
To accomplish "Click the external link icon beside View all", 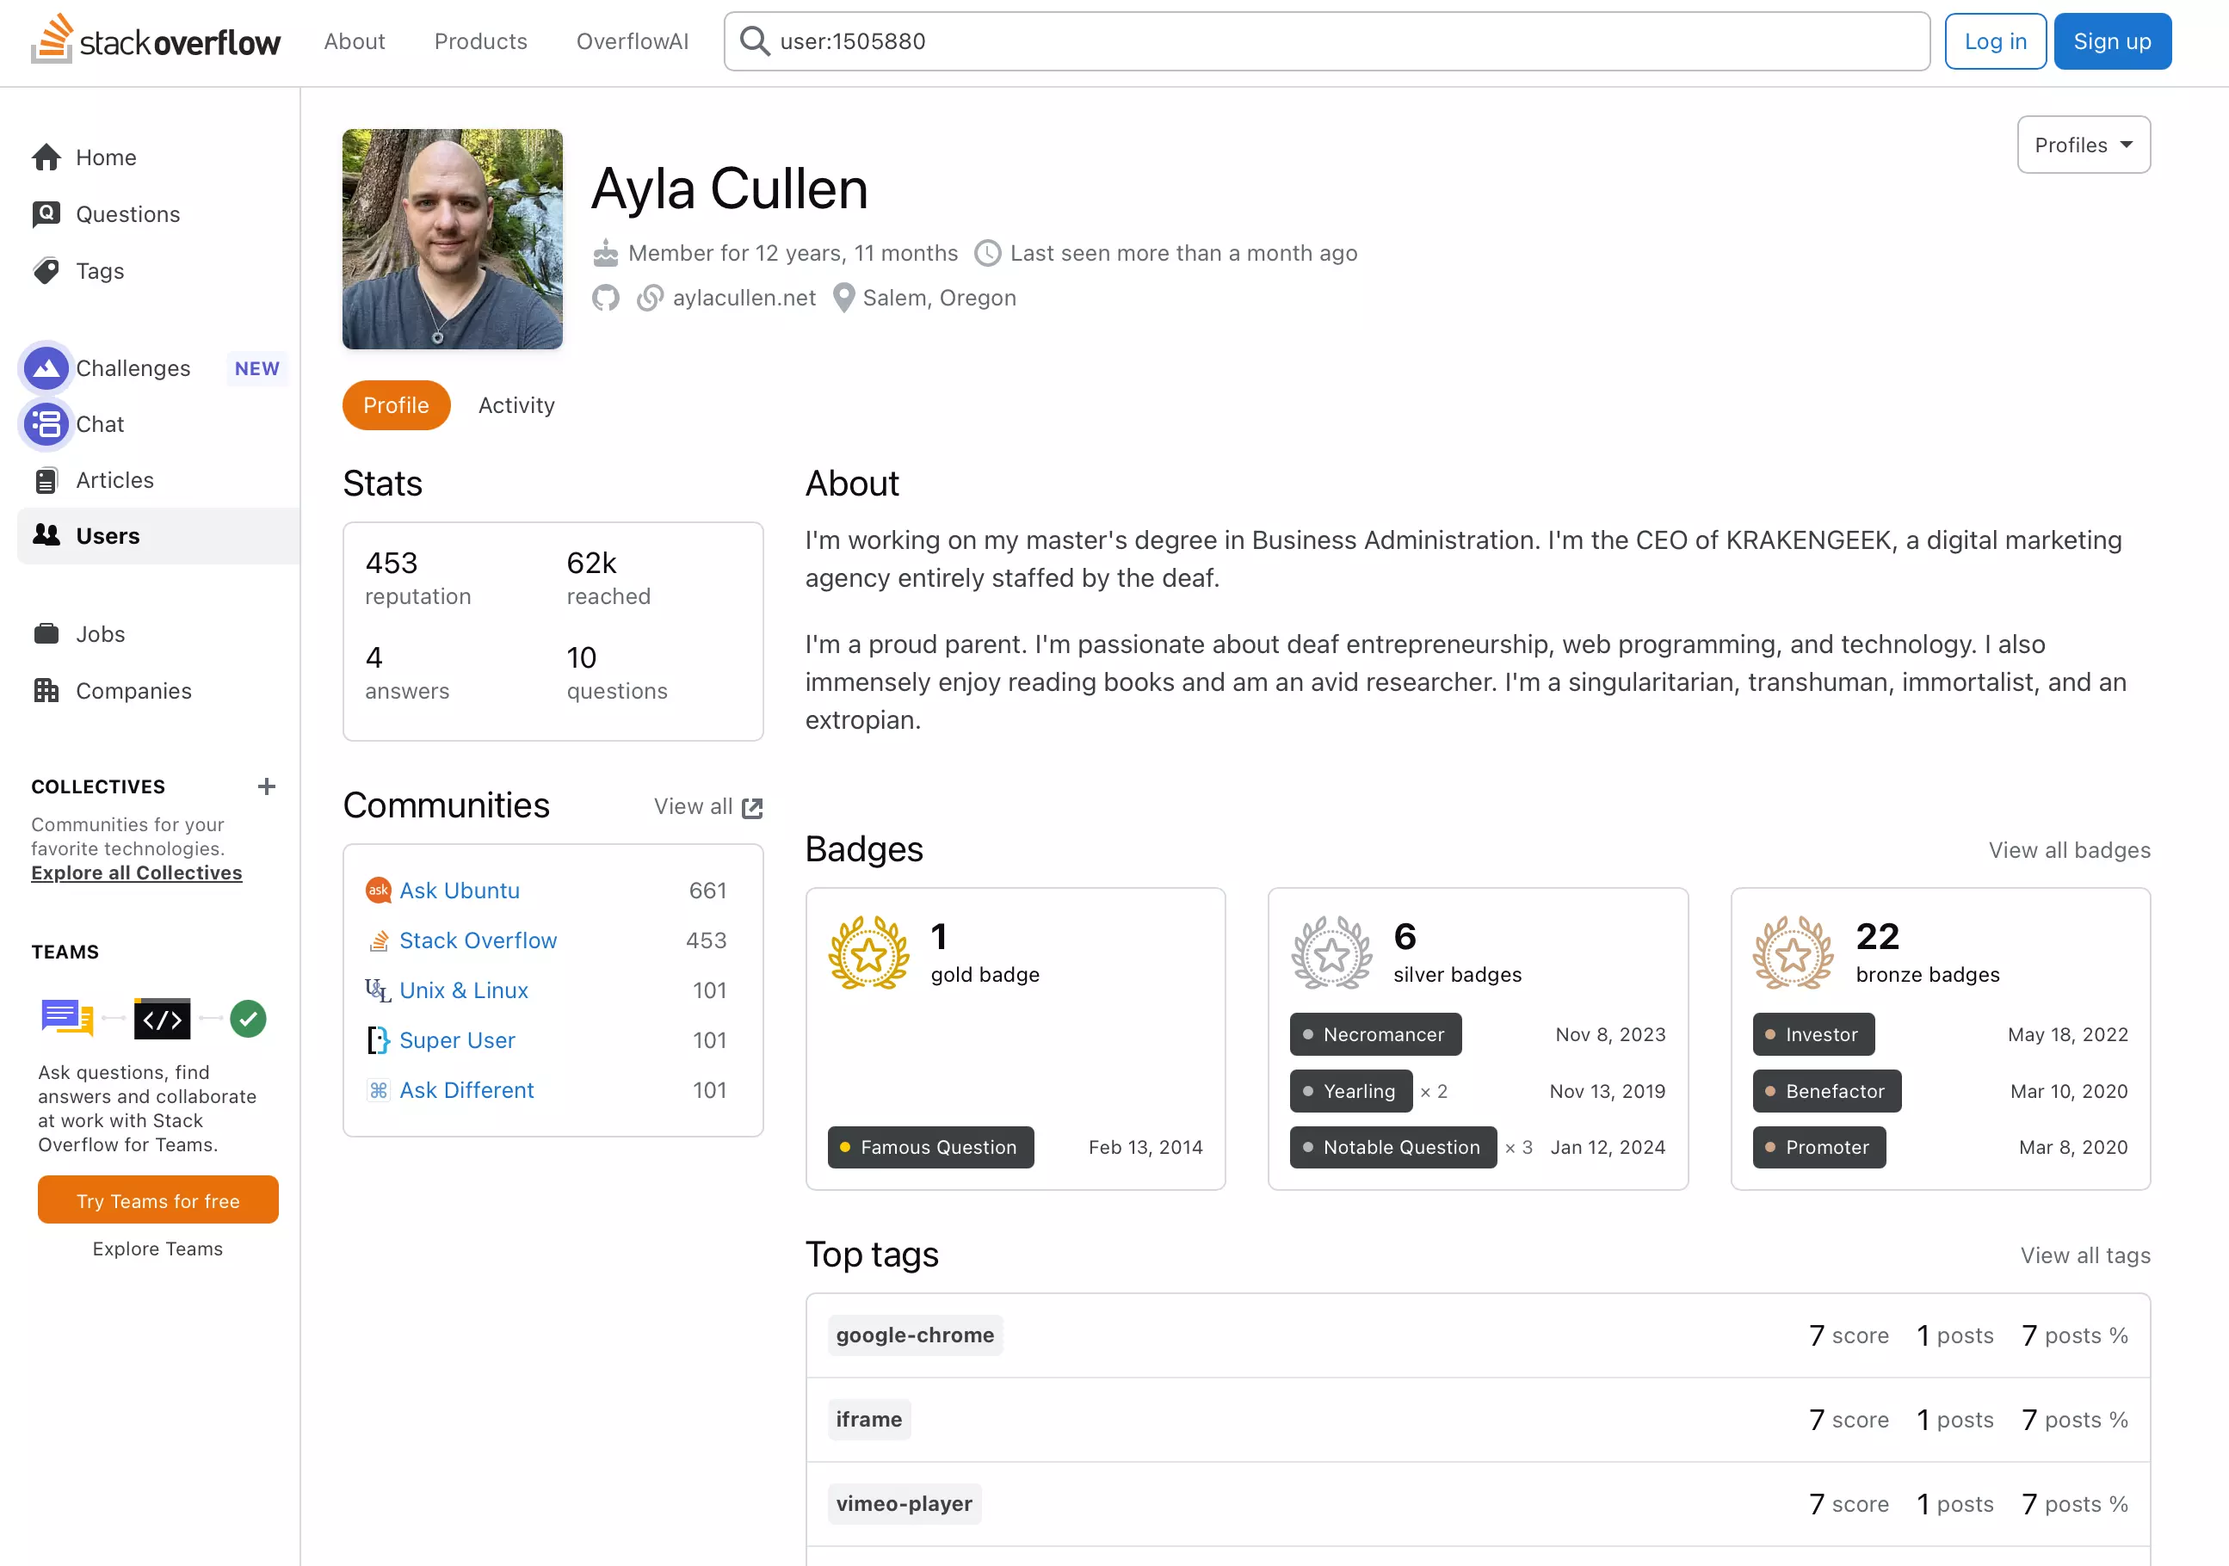I will [x=752, y=808].
